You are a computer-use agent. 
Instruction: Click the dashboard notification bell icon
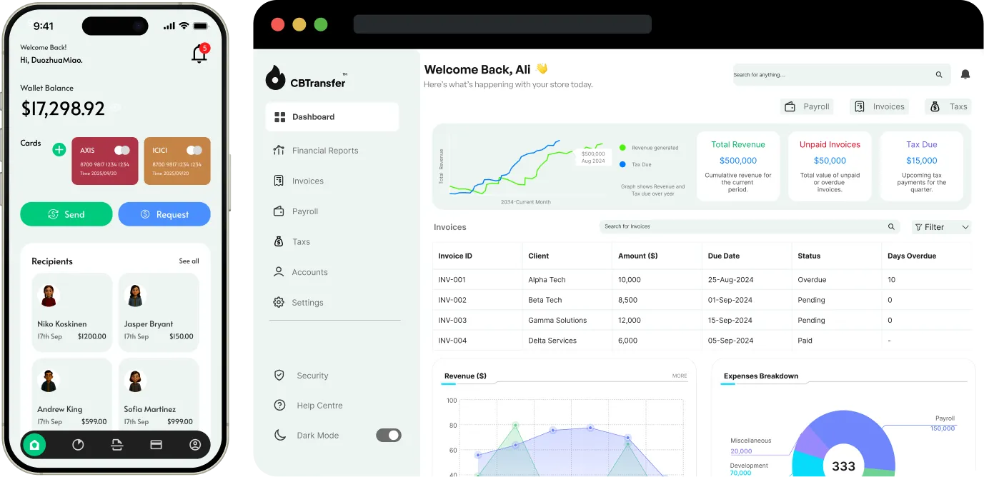point(965,74)
